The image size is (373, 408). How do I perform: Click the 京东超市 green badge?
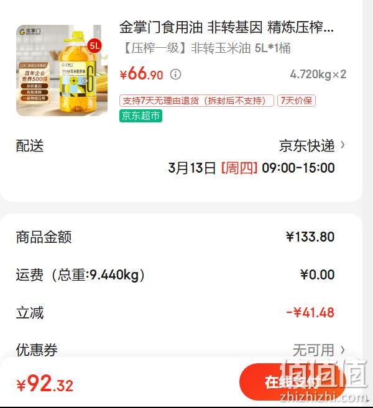(140, 116)
